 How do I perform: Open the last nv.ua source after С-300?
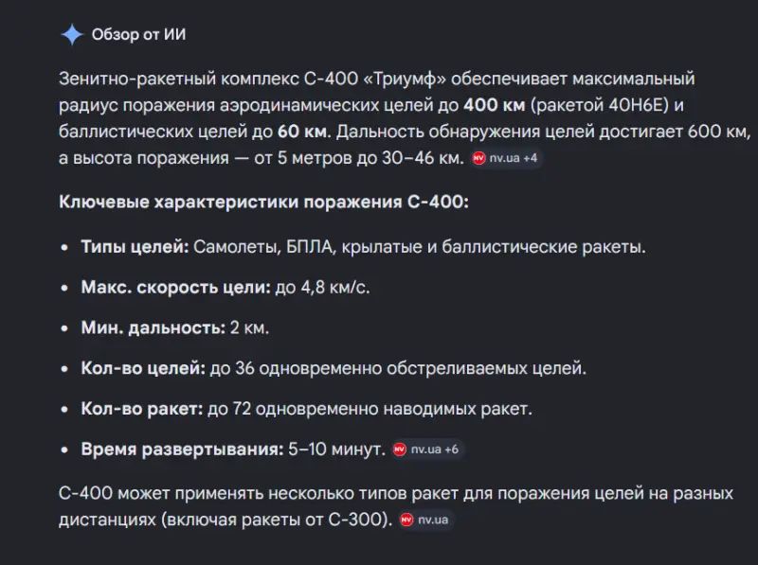[425, 520]
